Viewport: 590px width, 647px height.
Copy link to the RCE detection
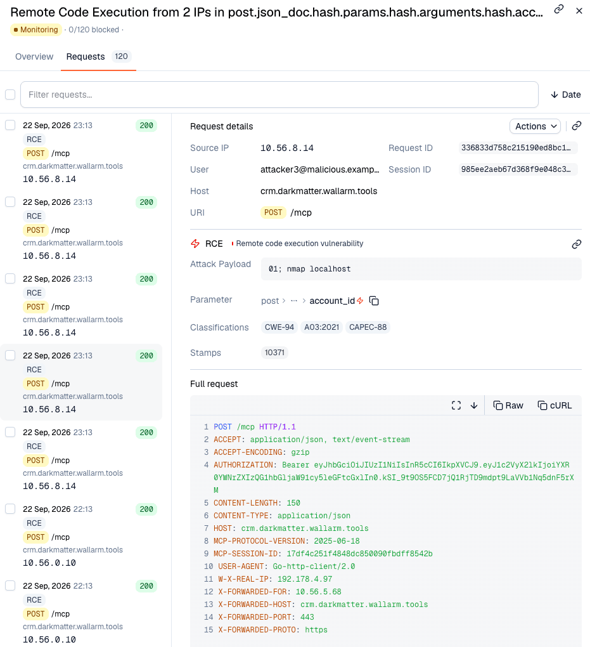577,244
